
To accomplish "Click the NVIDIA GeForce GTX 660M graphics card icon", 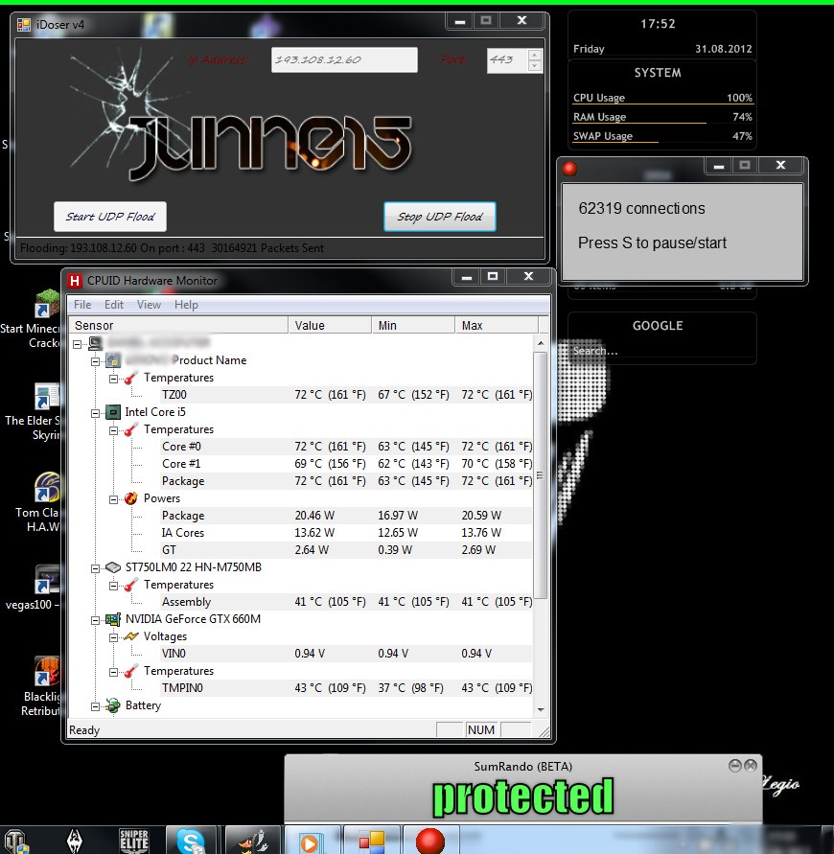I will tap(113, 619).
